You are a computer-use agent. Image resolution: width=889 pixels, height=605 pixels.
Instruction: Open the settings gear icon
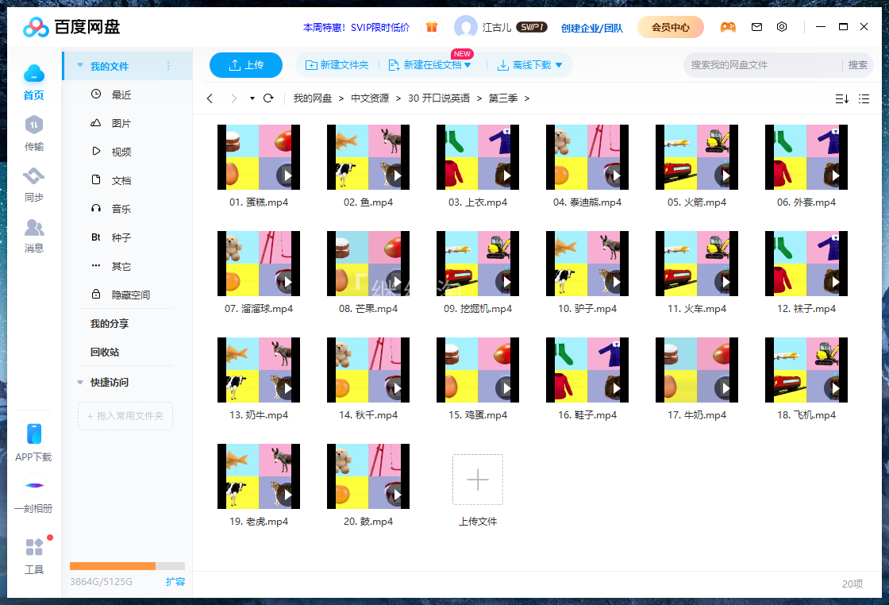[x=782, y=26]
